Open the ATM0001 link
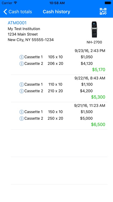The width and height of the screenshot is (113, 202). point(17,23)
